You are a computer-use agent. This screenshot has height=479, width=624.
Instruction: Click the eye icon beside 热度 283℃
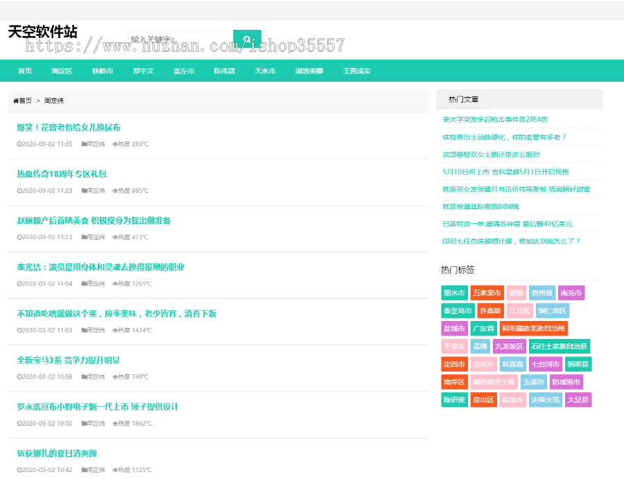tap(115, 144)
